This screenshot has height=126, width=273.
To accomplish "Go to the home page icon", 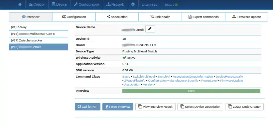I will (x=20, y=4).
